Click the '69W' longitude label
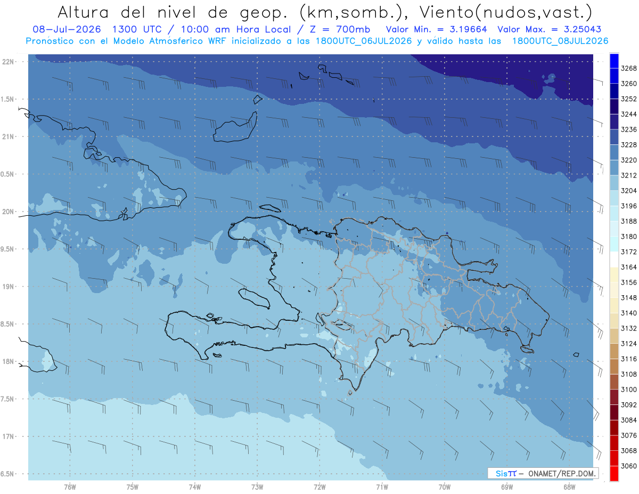This screenshot has width=639, height=494. point(507,487)
